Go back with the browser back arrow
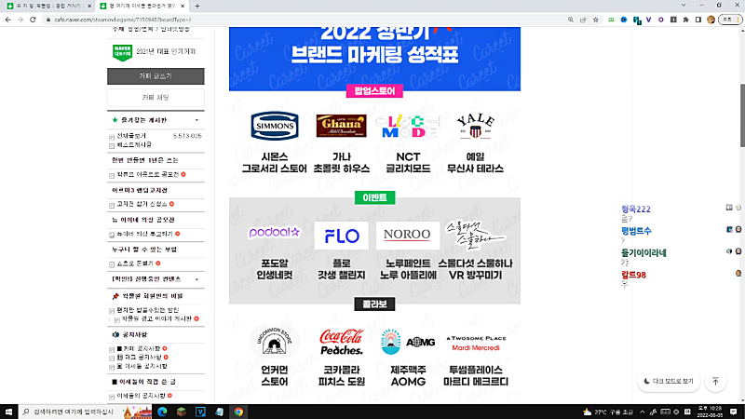 pyautogui.click(x=8, y=20)
